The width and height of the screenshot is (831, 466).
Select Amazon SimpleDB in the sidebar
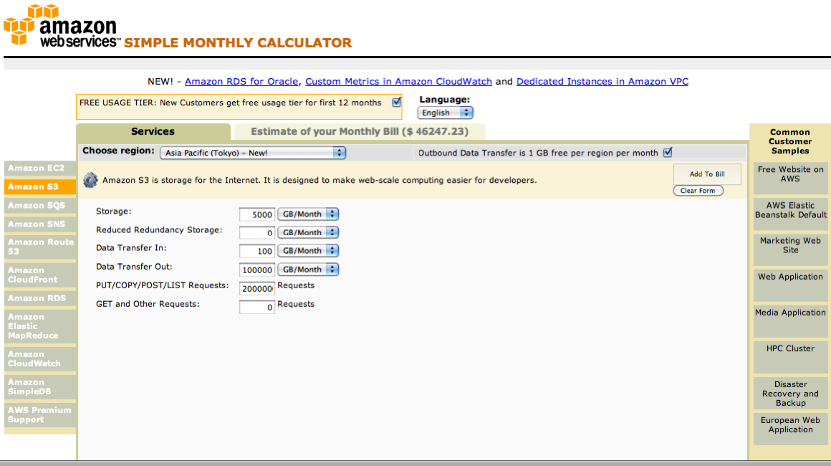(39, 387)
